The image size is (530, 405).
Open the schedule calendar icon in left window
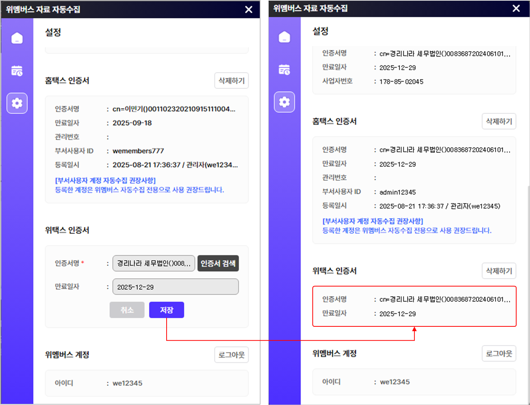point(17,70)
